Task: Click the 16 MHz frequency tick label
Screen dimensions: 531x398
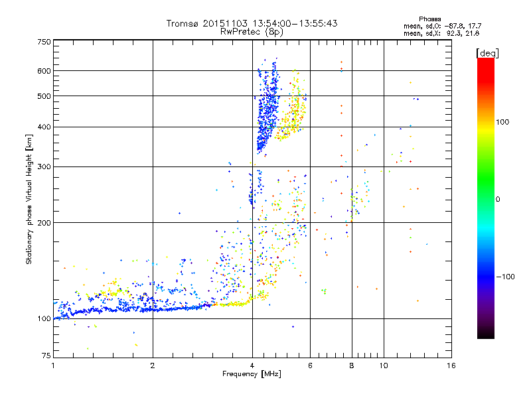Action: (451, 365)
